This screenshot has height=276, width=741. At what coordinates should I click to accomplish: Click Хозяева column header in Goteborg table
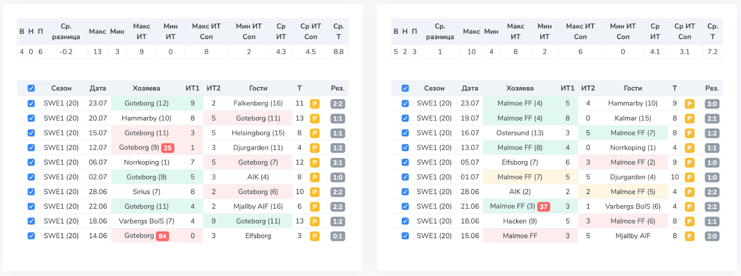click(146, 88)
